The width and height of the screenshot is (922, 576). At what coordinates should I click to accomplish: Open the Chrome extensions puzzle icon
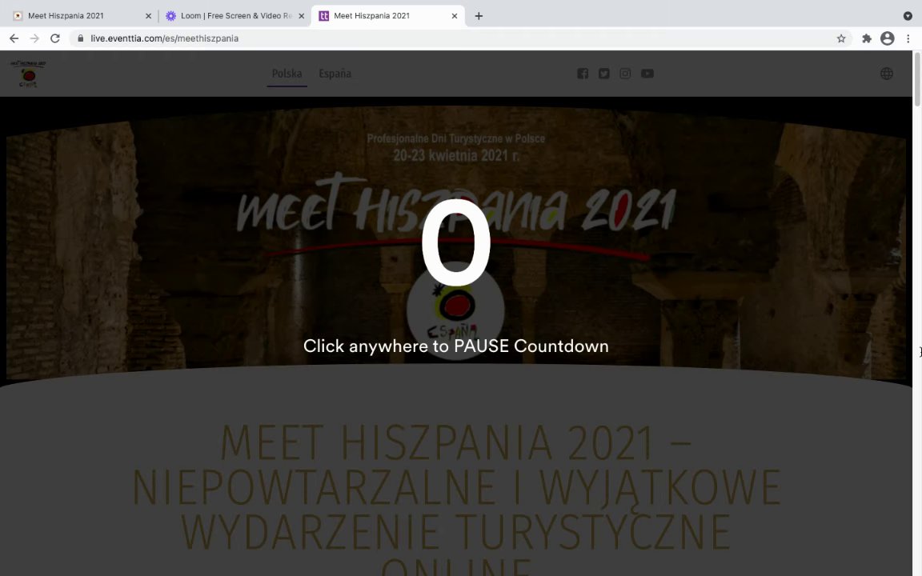(x=867, y=38)
